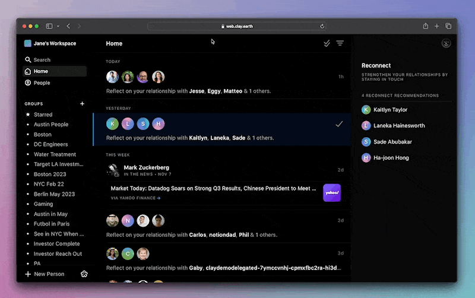This screenshot has height=298, width=475.
Task: Open Sade Abubakar reconnect recommendation
Action: (x=387, y=142)
